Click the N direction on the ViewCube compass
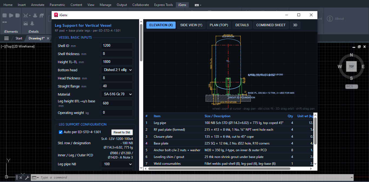Screen dimensions: 369x182 coord(351,55)
